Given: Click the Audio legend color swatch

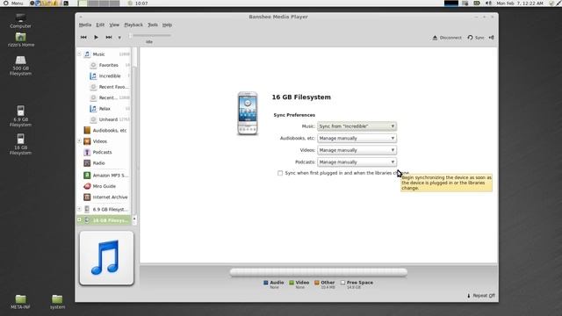Looking at the screenshot, I should 265,283.
